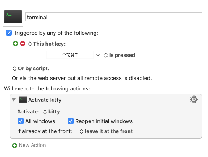Select the Activate kitty action title

[45, 100]
